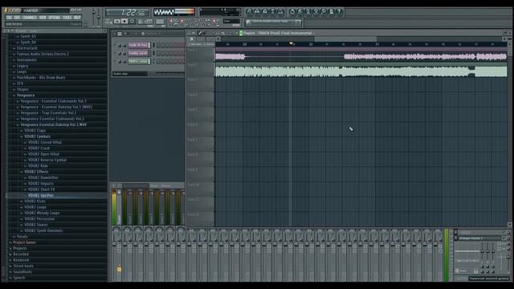Click the View browser shortcut icon
514x289 pixels.
pyautogui.click(x=273, y=12)
